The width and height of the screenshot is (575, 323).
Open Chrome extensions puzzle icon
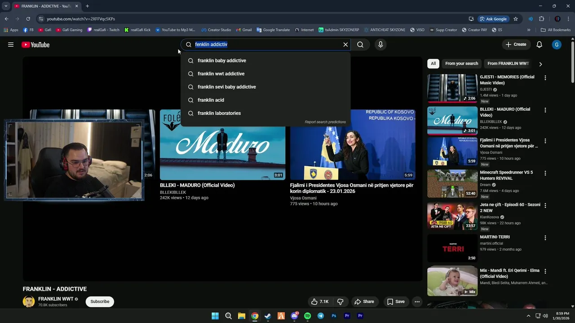pos(541,19)
